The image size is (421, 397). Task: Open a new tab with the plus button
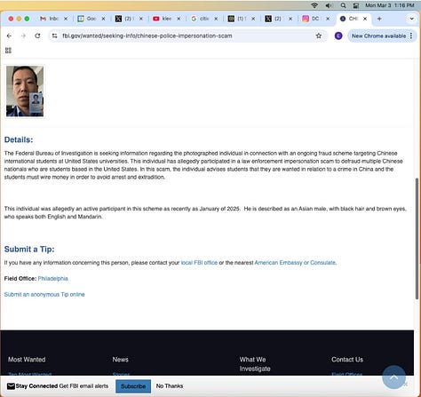(379, 19)
